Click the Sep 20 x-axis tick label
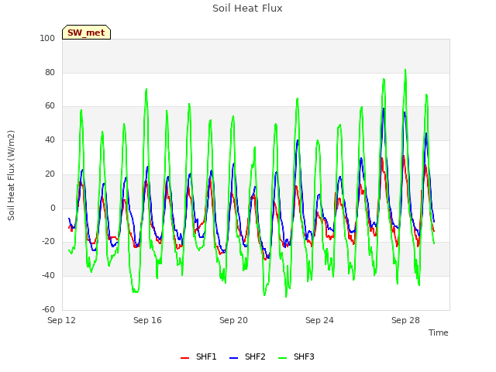The width and height of the screenshot is (496, 372). tap(233, 320)
